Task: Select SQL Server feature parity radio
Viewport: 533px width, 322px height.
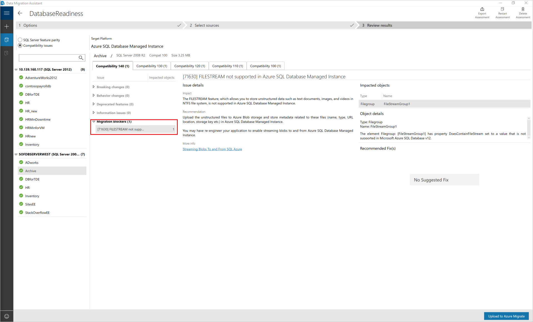Action: tap(20, 40)
